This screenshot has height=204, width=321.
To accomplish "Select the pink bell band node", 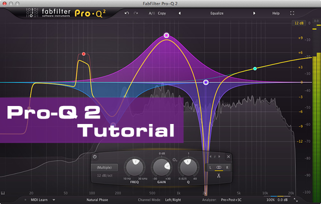I will click(167, 35).
